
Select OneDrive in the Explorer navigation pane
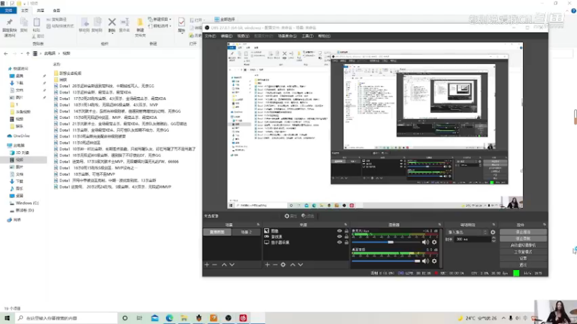click(22, 136)
